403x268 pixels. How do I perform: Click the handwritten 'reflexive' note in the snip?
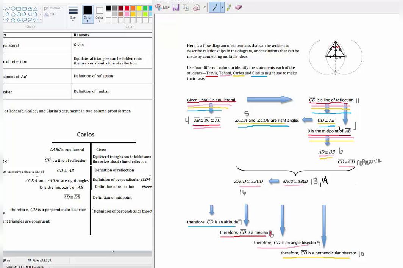coord(369,161)
